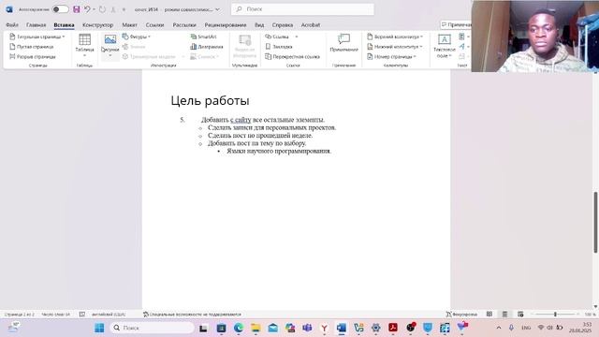Select the Вставка ribbon tab
Viewport: 599px width, 337px height.
(x=64, y=25)
